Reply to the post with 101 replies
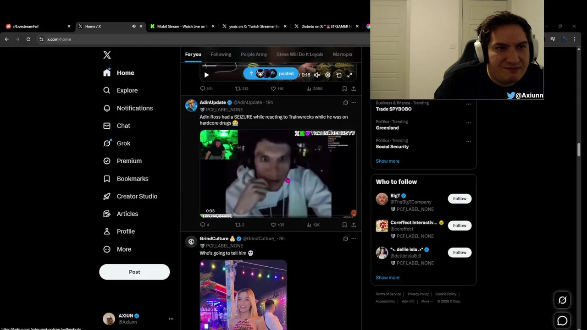 coord(206,88)
